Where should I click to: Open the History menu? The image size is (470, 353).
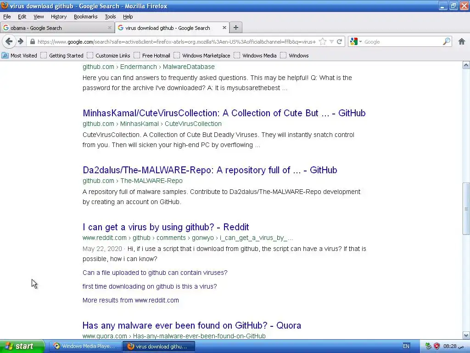[x=58, y=17]
